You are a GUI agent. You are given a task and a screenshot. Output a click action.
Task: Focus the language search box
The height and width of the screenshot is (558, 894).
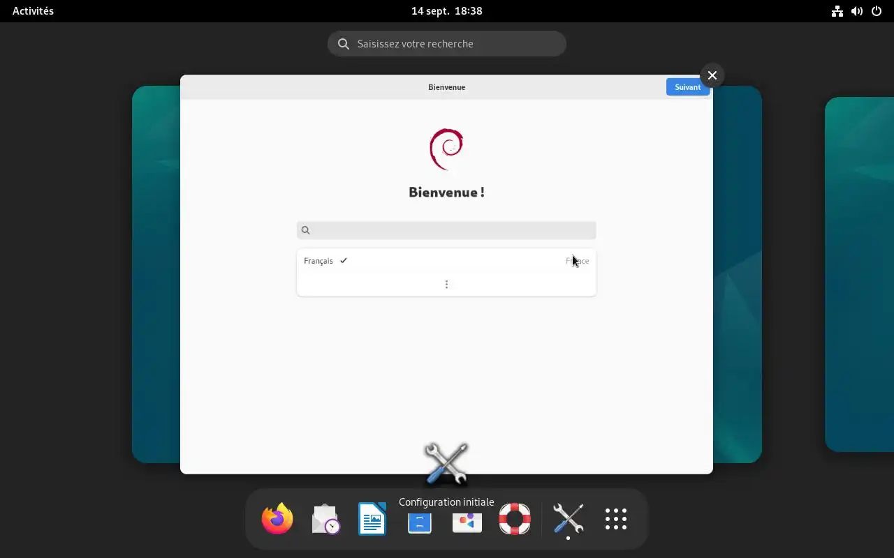pyautogui.click(x=446, y=230)
